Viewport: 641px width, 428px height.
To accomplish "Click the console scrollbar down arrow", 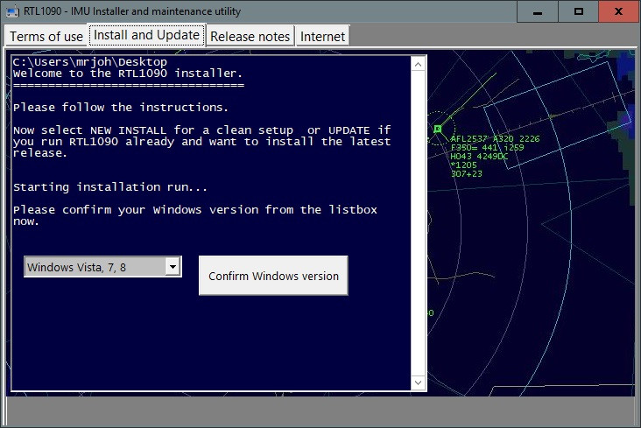I will click(418, 382).
